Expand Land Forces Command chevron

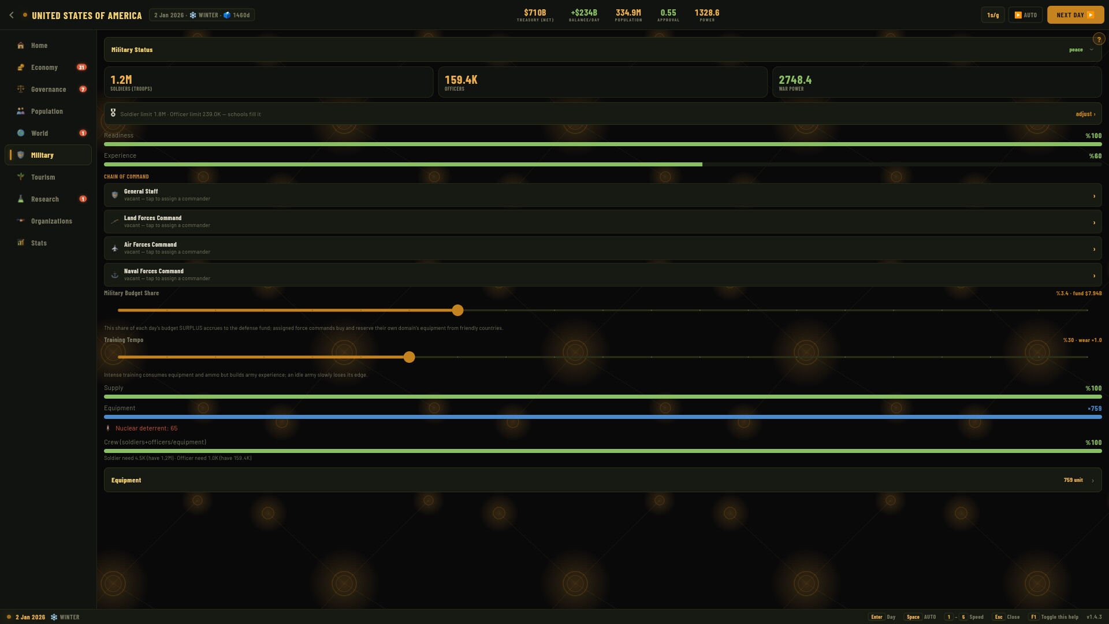coord(1094,223)
